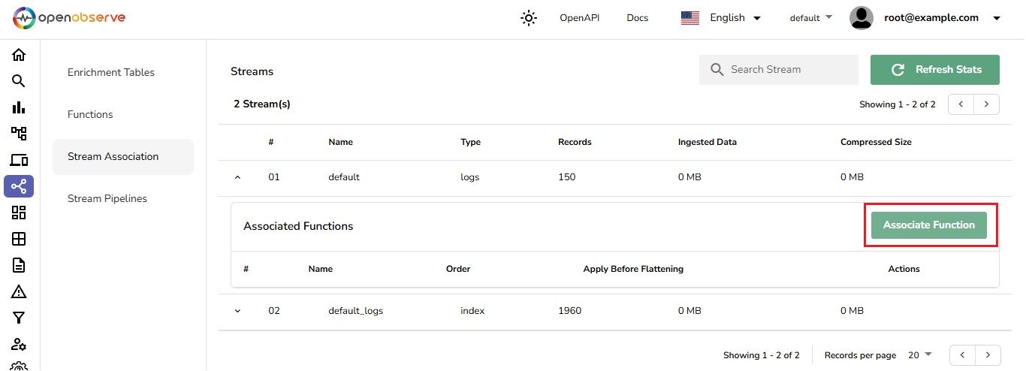Open the Logs search magnifier icon
The width and height of the screenshot is (1026, 371).
[19, 81]
